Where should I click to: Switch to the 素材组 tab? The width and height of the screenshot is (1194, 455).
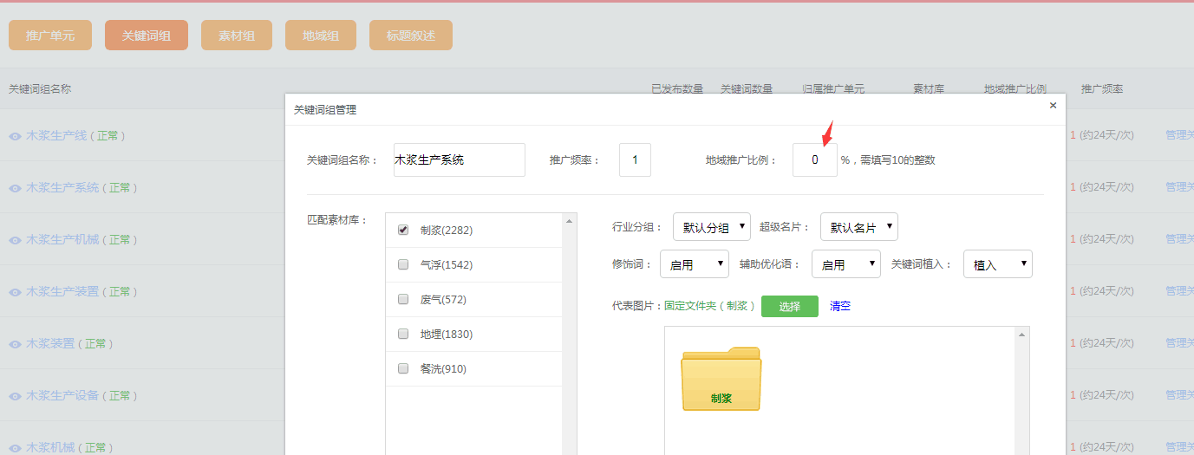[x=236, y=36]
